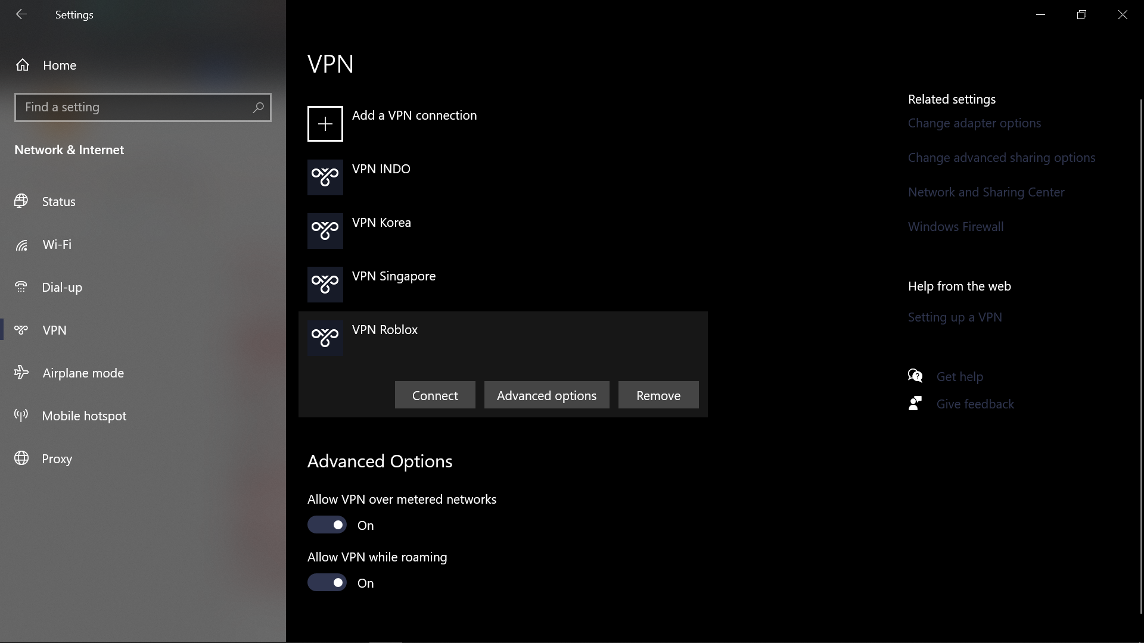Click the Find a setting field
Viewport: 1144px width, 643px height.
(x=134, y=107)
